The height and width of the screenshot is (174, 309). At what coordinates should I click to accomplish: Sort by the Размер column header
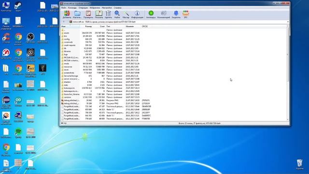tap(86, 26)
